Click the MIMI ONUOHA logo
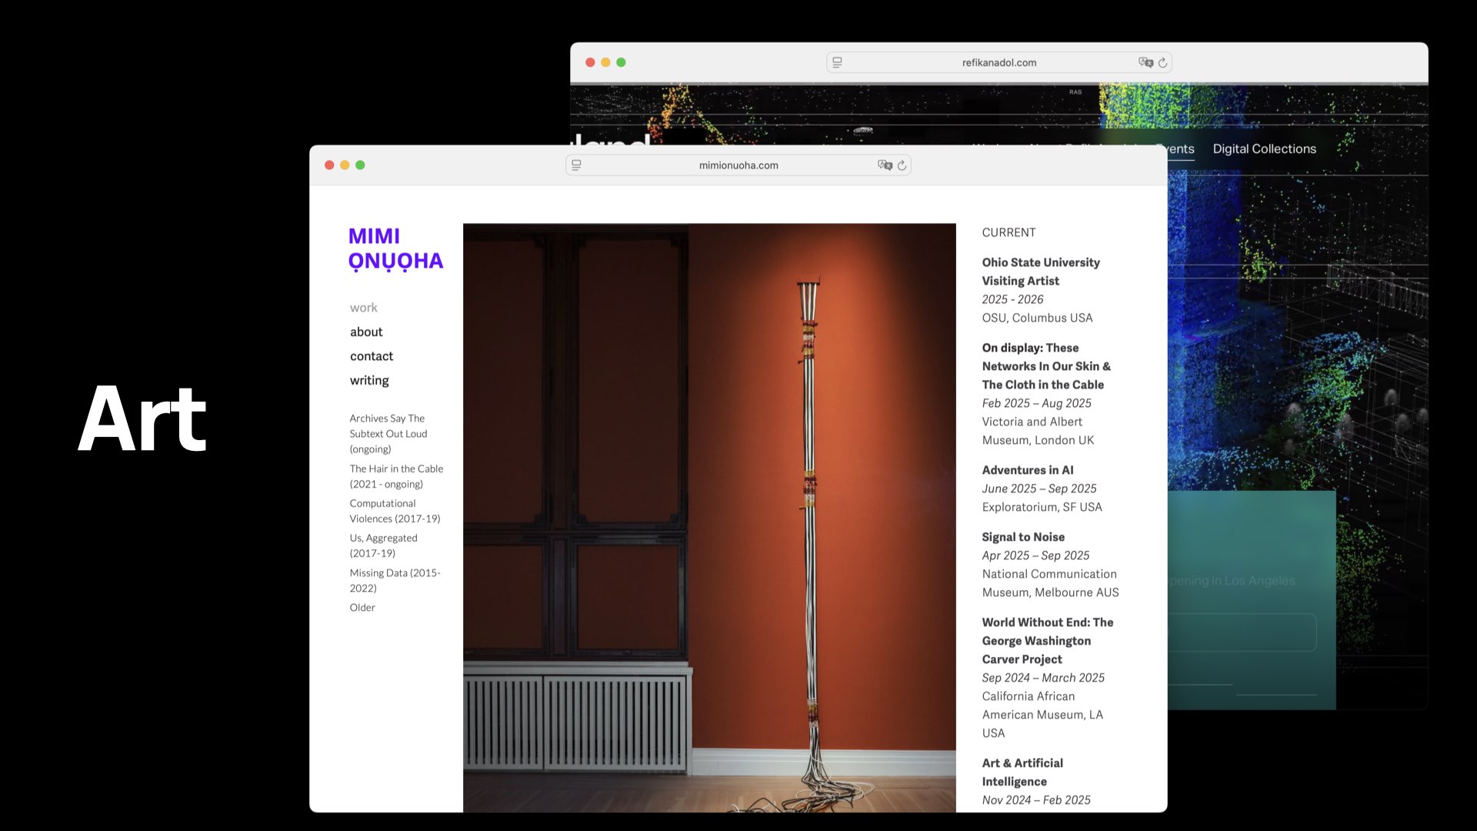 [x=395, y=249]
